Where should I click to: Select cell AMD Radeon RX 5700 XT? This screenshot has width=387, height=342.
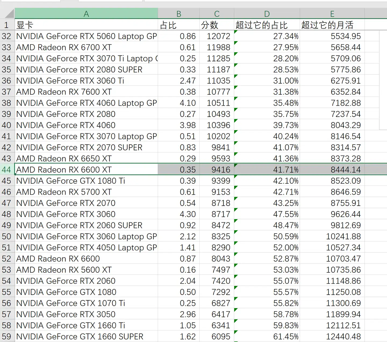(x=86, y=192)
